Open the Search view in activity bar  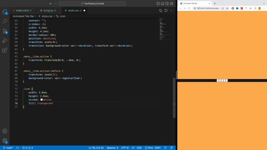coord(5,21)
